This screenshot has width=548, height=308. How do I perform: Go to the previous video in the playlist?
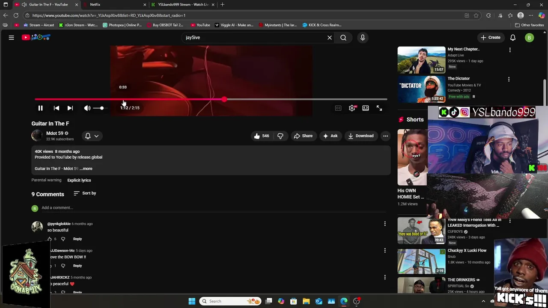(x=57, y=108)
